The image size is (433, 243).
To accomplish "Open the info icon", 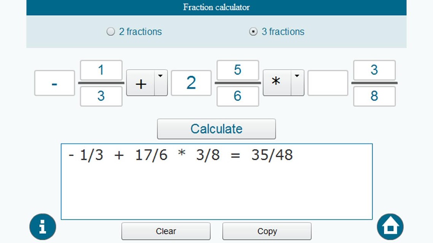I will pyautogui.click(x=43, y=227).
